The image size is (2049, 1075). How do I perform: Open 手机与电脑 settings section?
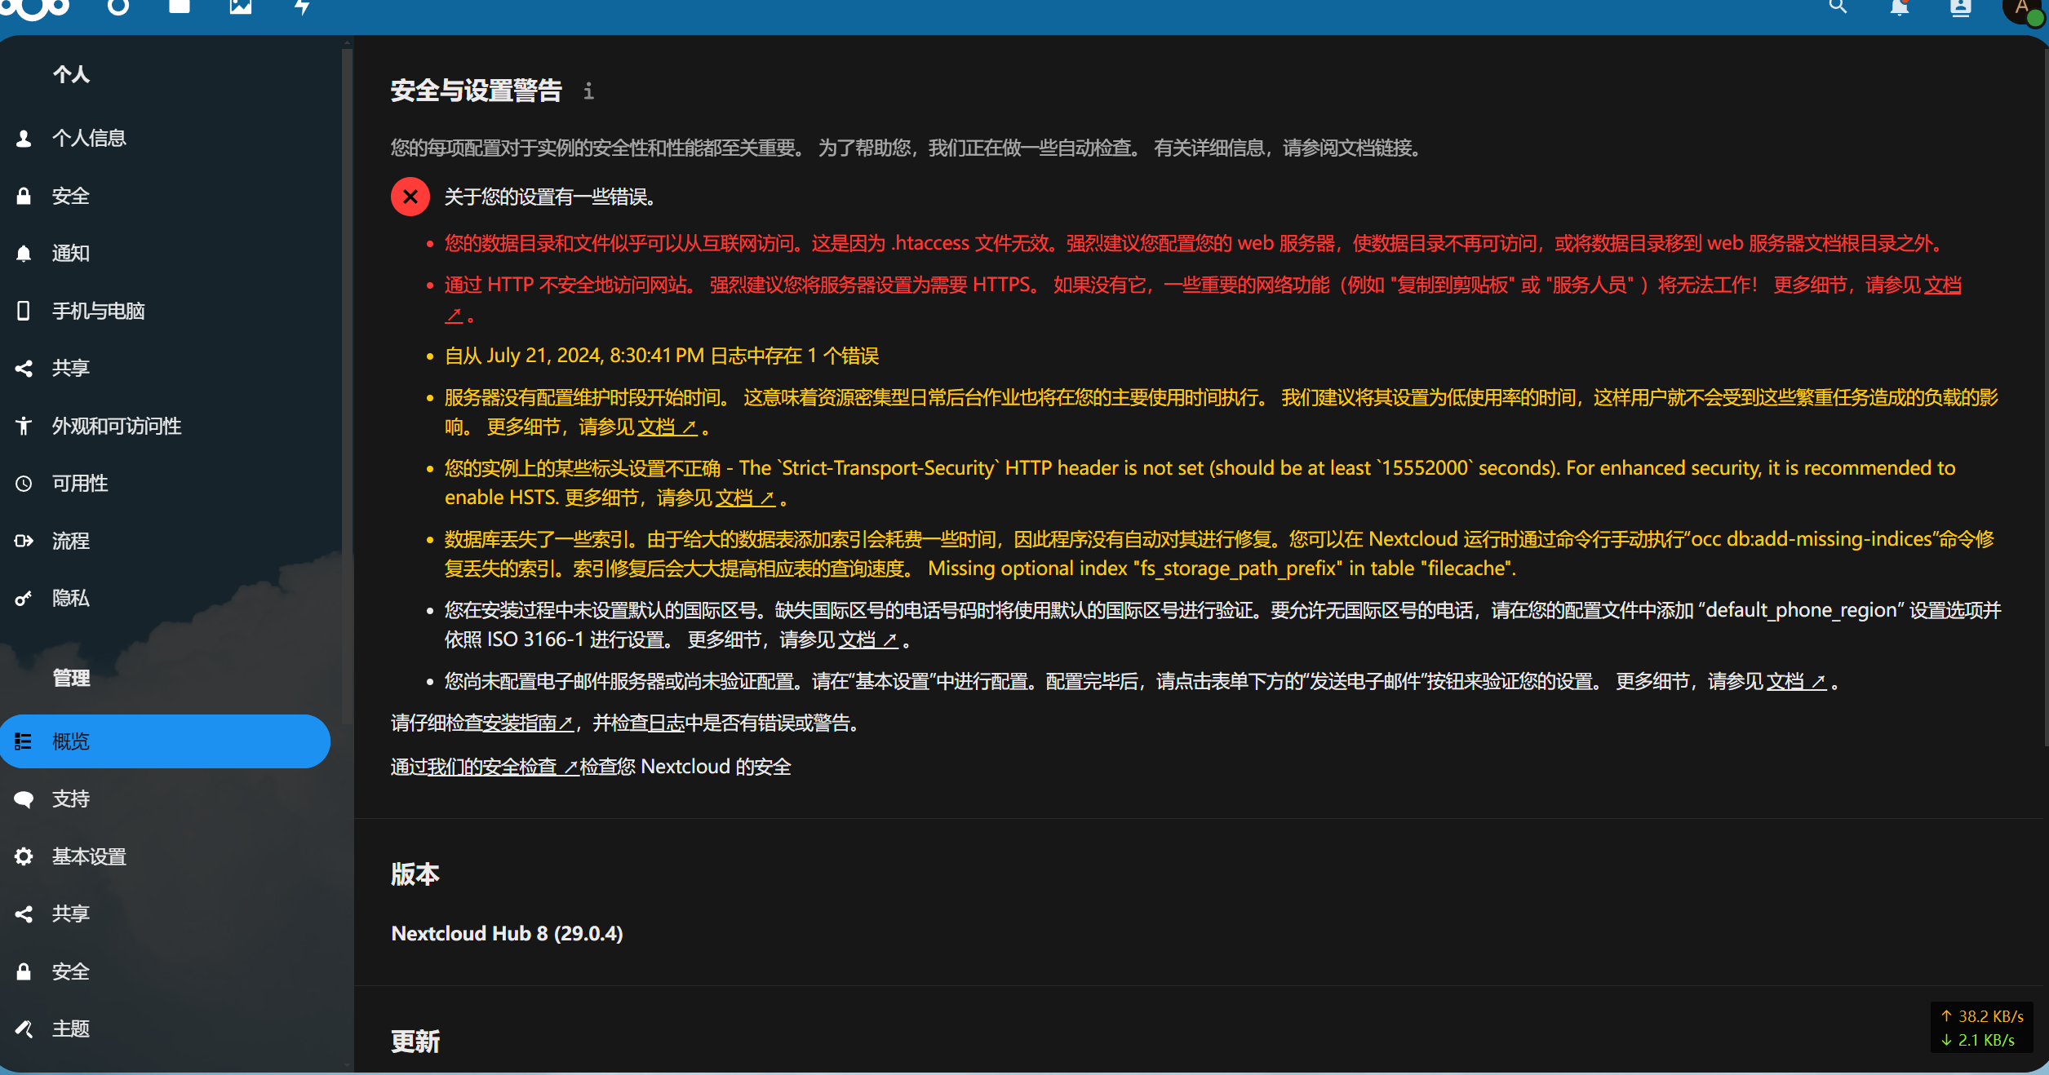point(98,311)
